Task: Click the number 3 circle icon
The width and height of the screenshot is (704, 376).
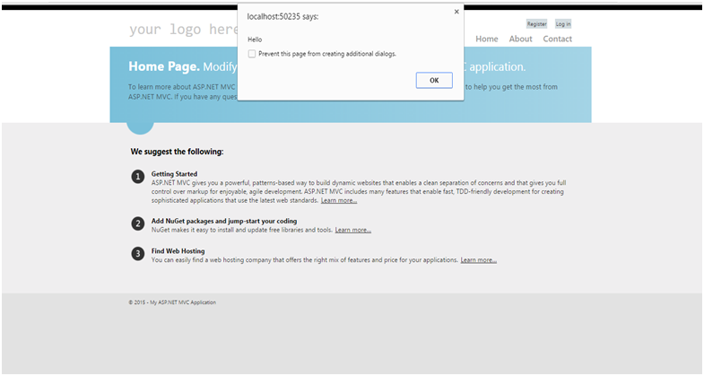Action: [x=138, y=254]
